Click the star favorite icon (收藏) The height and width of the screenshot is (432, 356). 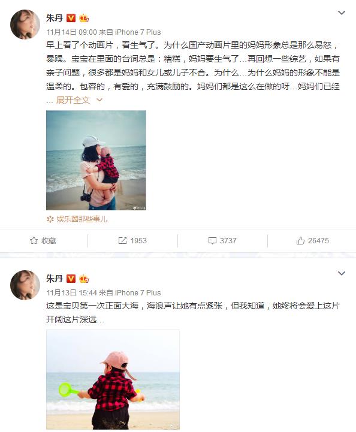34,240
